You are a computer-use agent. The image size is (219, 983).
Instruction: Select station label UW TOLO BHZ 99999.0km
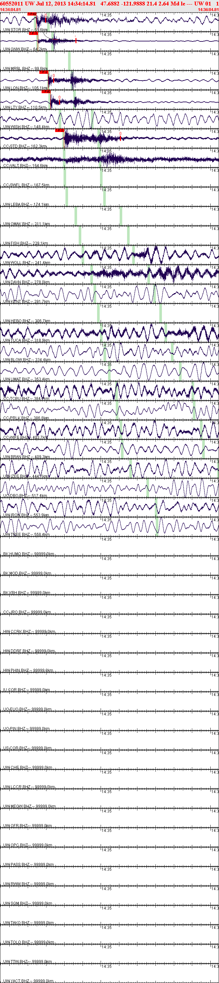[x=28, y=943]
